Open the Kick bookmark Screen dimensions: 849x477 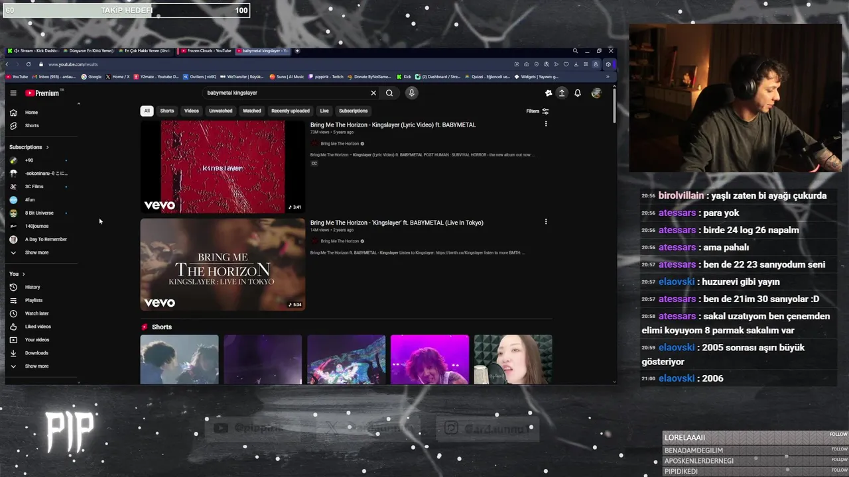coord(404,77)
